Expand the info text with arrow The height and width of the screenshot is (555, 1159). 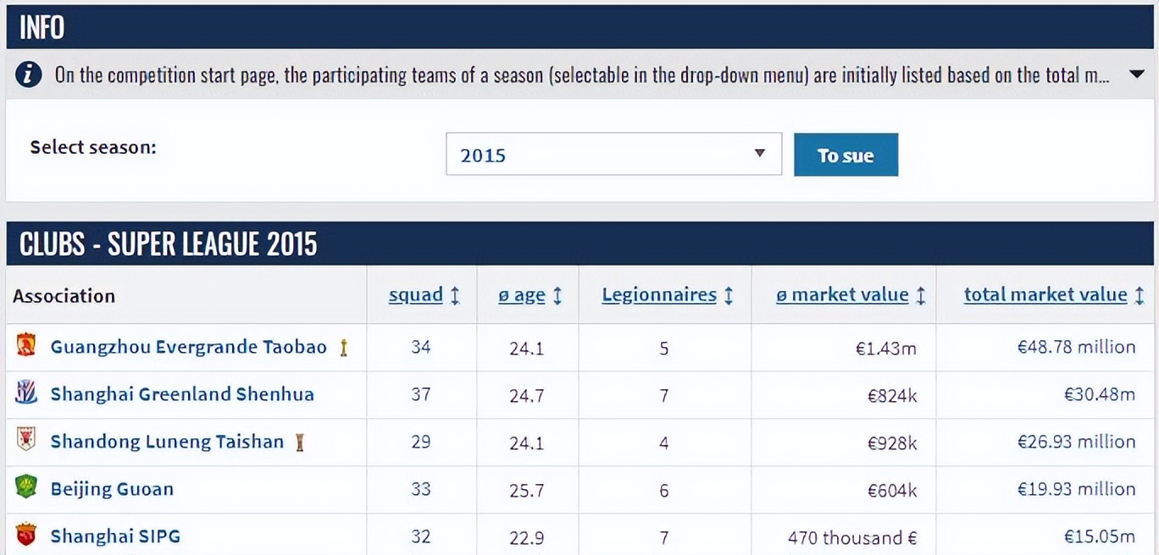click(1137, 74)
